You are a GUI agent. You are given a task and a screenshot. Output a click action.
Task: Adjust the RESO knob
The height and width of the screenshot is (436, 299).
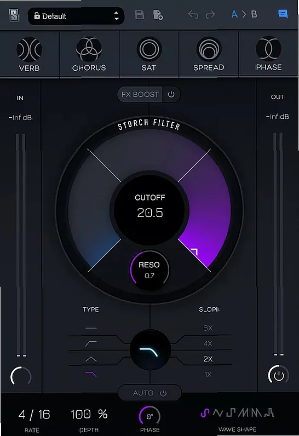(150, 269)
